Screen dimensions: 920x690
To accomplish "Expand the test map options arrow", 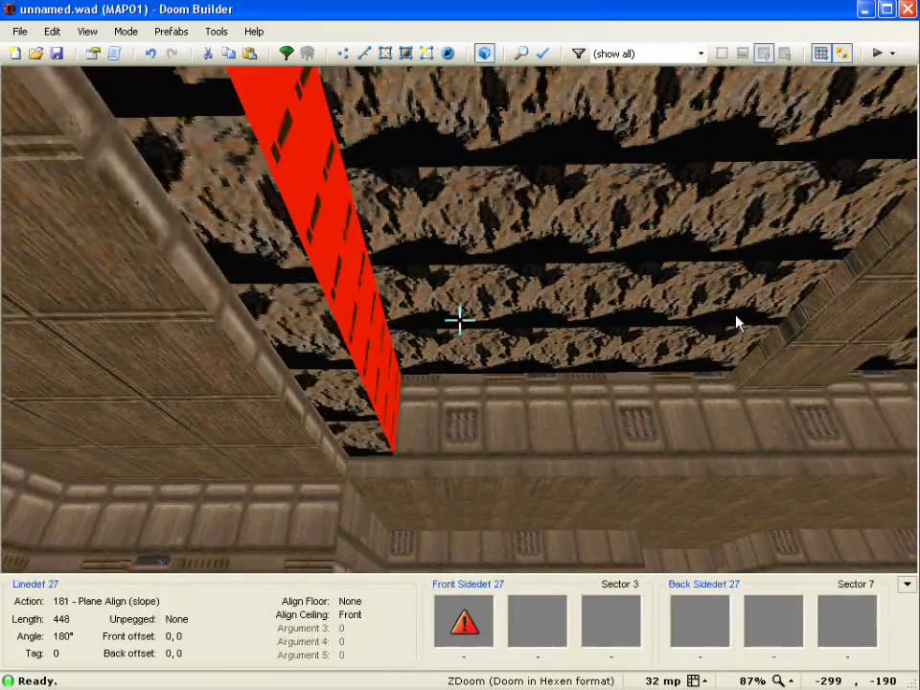I will pos(892,54).
